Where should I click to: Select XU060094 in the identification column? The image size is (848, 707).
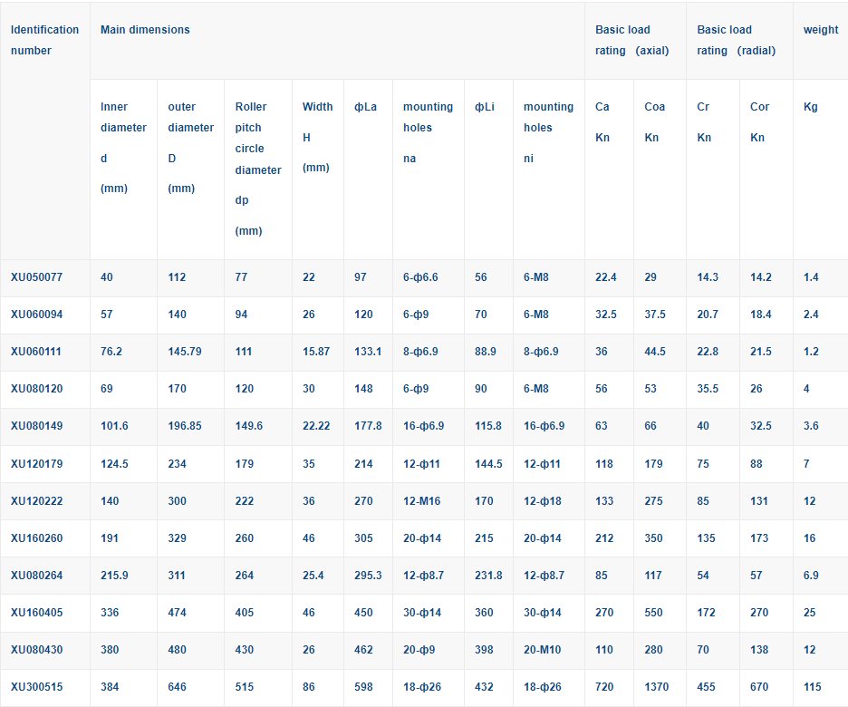[36, 315]
